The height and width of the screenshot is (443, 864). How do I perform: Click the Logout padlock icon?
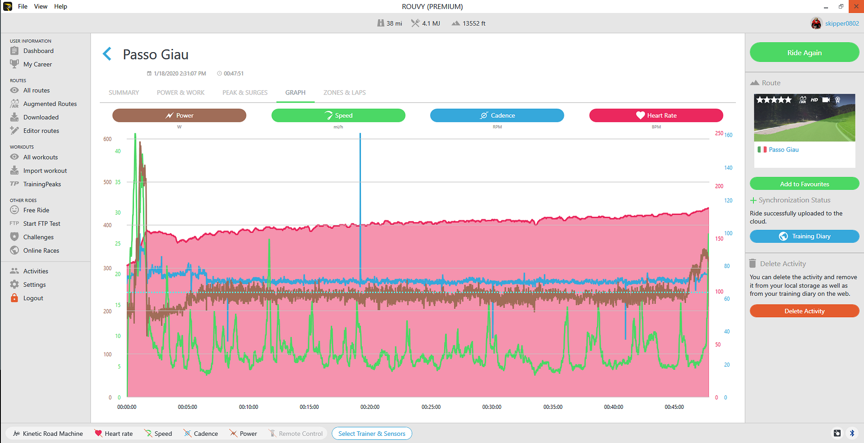pyautogui.click(x=14, y=298)
